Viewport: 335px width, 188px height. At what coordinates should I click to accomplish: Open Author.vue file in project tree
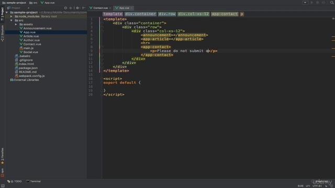[x=31, y=40]
